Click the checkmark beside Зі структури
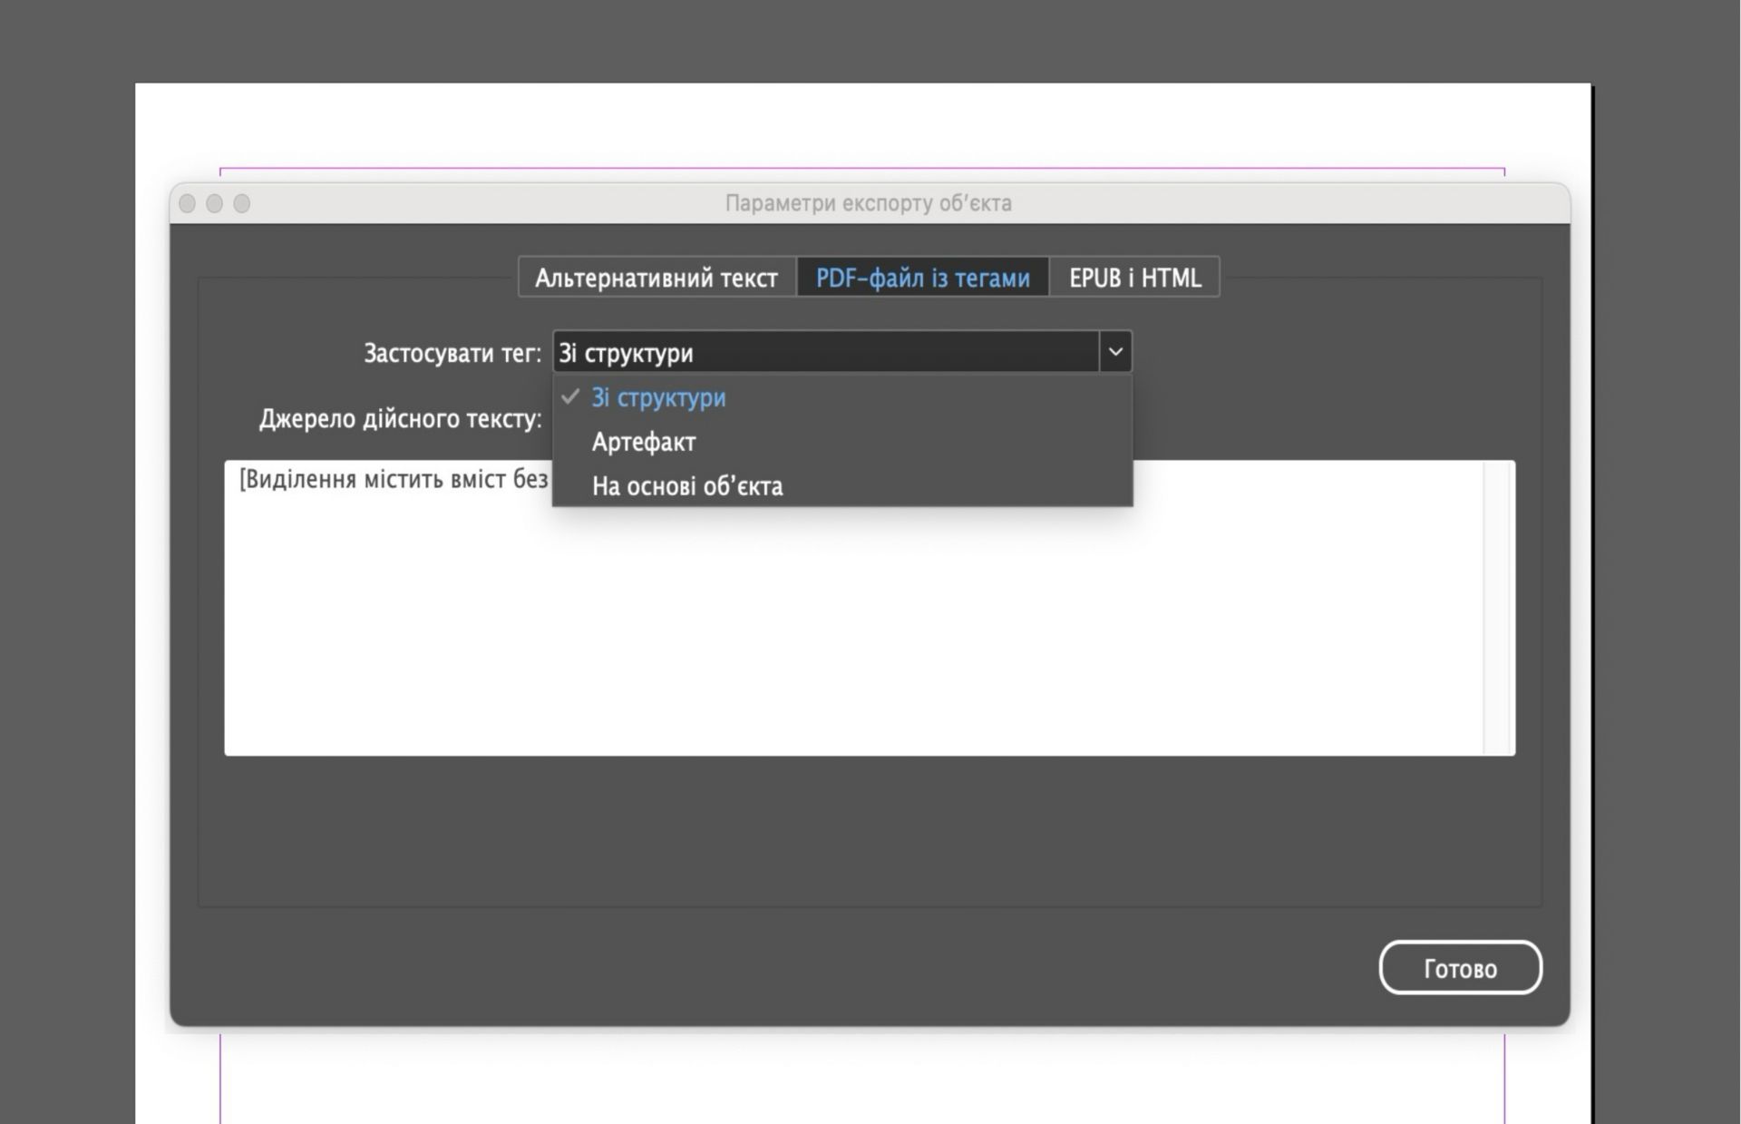 pos(570,397)
